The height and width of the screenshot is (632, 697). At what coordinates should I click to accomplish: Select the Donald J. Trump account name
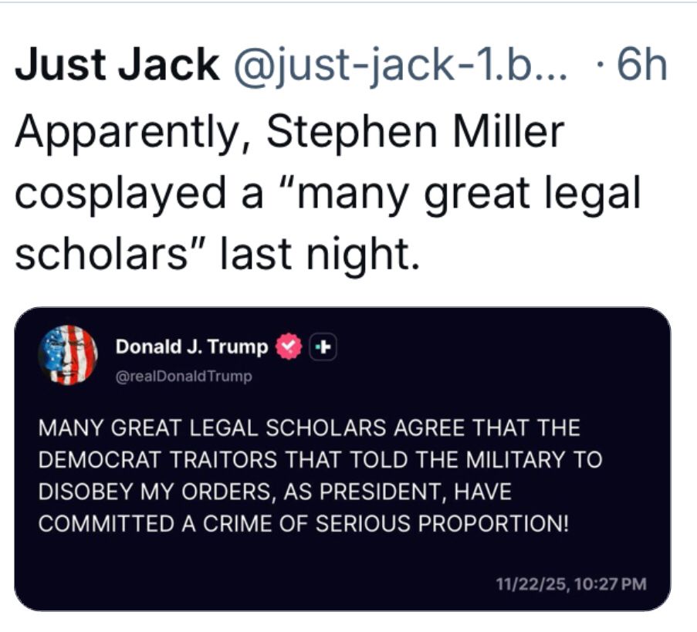(x=191, y=346)
